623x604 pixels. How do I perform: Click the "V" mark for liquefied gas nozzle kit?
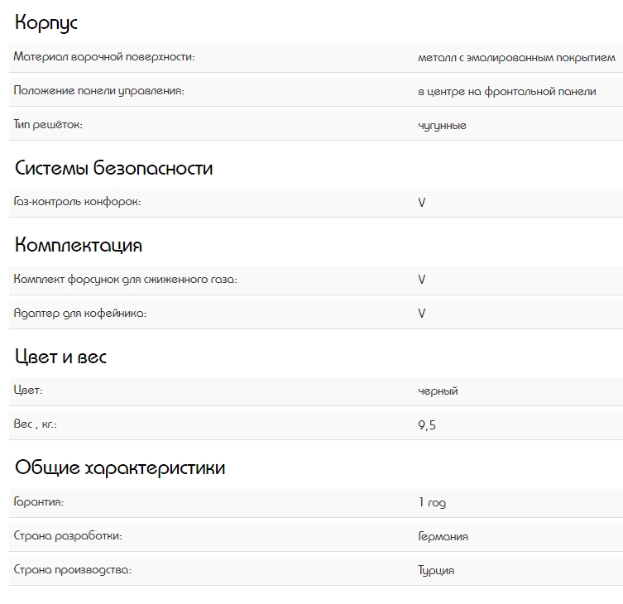(x=422, y=280)
